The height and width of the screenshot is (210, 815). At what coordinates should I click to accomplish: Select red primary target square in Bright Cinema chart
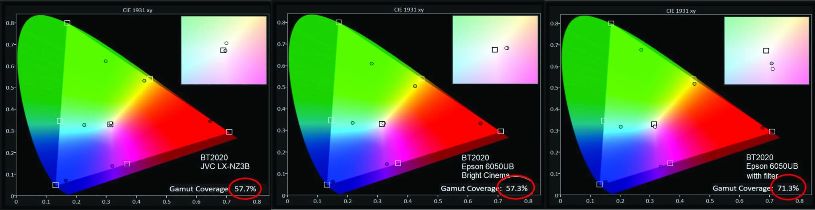click(x=501, y=131)
